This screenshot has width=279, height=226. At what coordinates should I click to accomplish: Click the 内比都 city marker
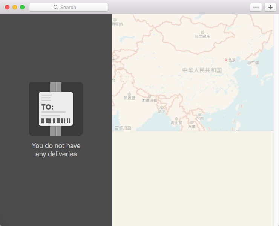(x=176, y=119)
